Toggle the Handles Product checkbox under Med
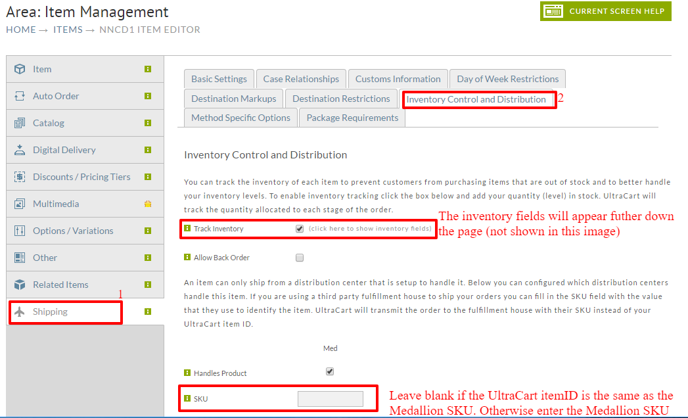688x418 pixels. 330,371
